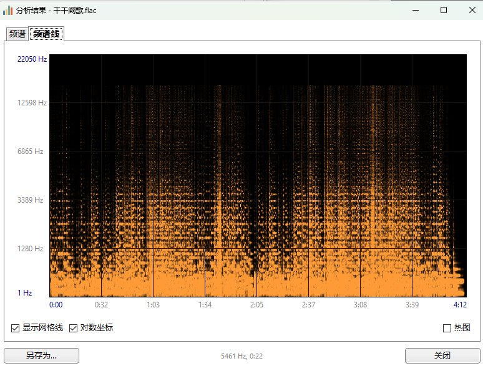Uncheck the 显示网格线 checkbox
Image resolution: width=483 pixels, height=366 pixels.
tap(16, 328)
